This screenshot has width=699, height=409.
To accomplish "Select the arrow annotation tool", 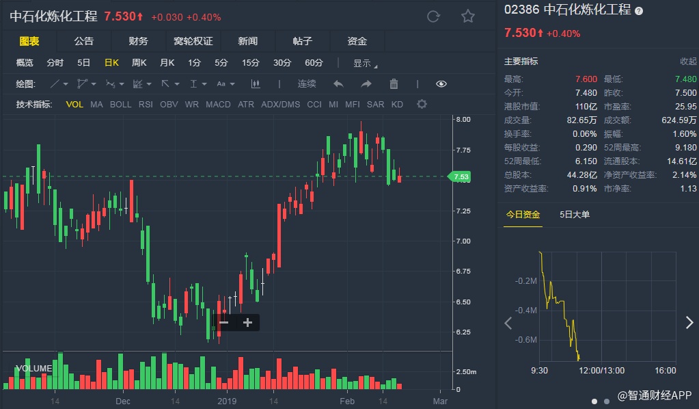I will tap(165, 84).
